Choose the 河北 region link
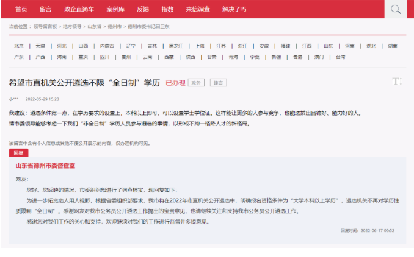 (62, 46)
